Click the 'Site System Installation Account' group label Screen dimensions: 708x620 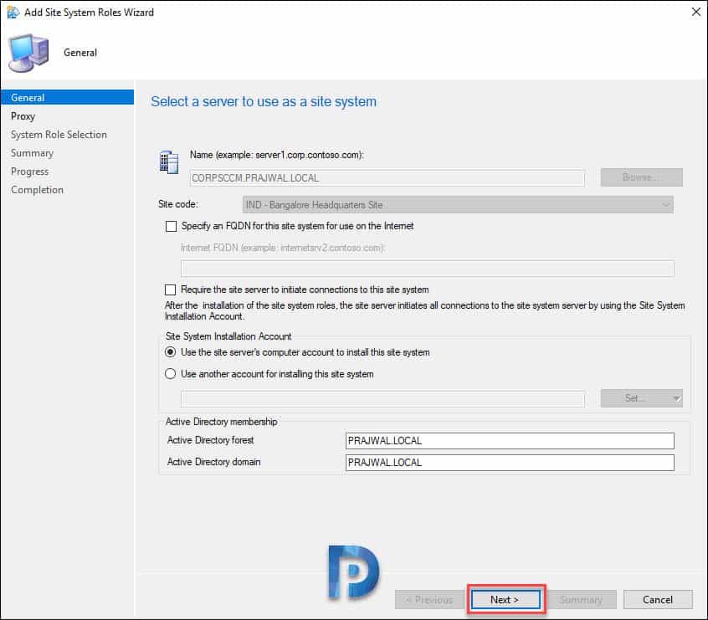228,336
